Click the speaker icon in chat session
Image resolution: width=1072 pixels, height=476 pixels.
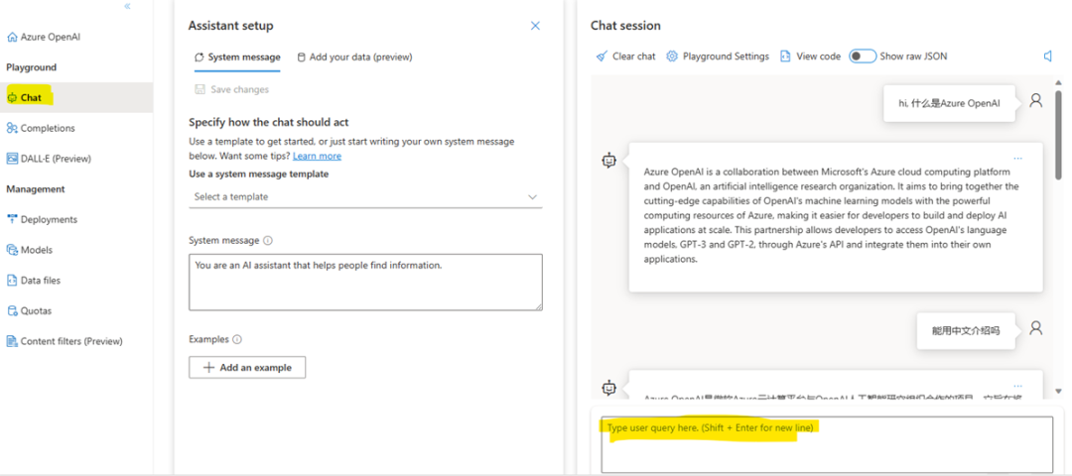(1047, 57)
